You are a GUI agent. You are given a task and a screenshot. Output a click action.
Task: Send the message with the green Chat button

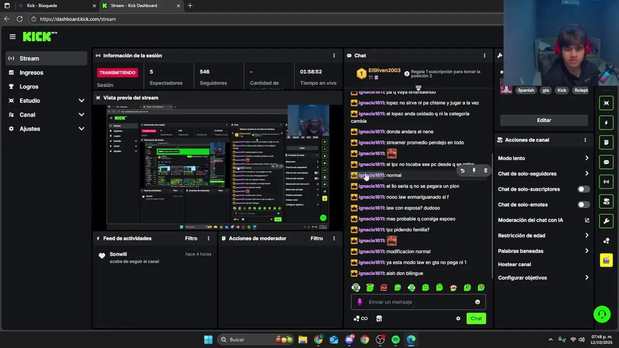(476, 319)
